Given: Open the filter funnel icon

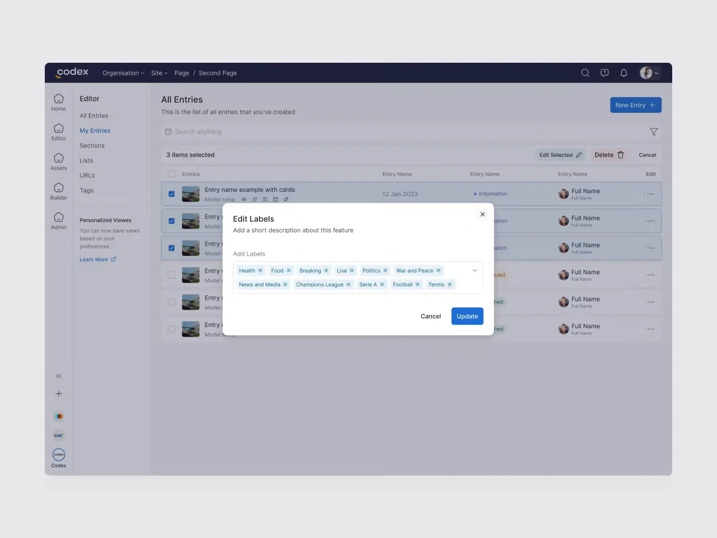Looking at the screenshot, I should coord(654,132).
